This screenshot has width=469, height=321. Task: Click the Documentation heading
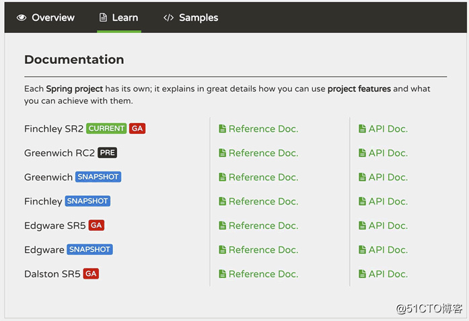point(74,59)
